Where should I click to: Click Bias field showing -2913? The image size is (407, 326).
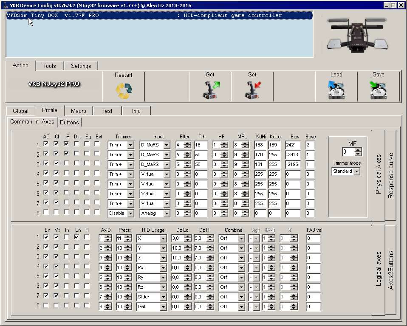(x=293, y=155)
